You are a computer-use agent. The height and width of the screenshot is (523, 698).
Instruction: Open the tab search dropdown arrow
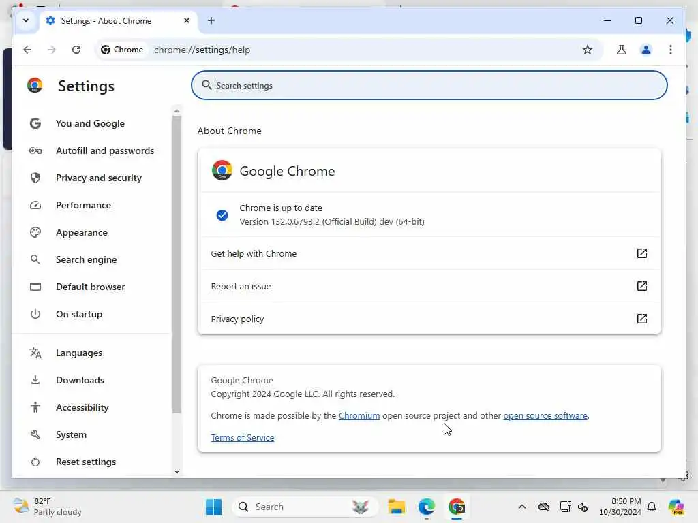point(26,20)
